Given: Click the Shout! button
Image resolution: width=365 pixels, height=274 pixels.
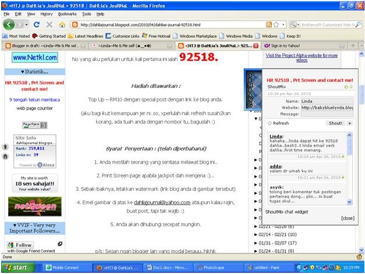Looking at the screenshot, I should click(x=335, y=123).
